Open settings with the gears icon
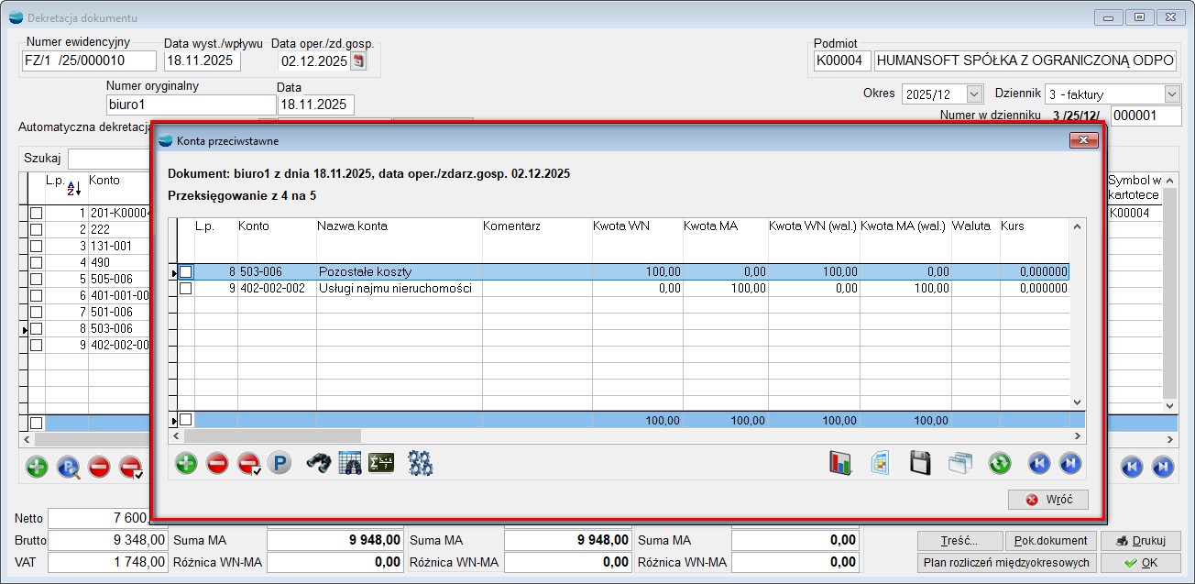This screenshot has width=1195, height=584. click(421, 464)
